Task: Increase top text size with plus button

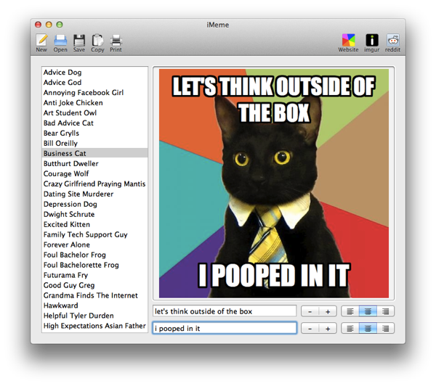Action: (x=328, y=311)
